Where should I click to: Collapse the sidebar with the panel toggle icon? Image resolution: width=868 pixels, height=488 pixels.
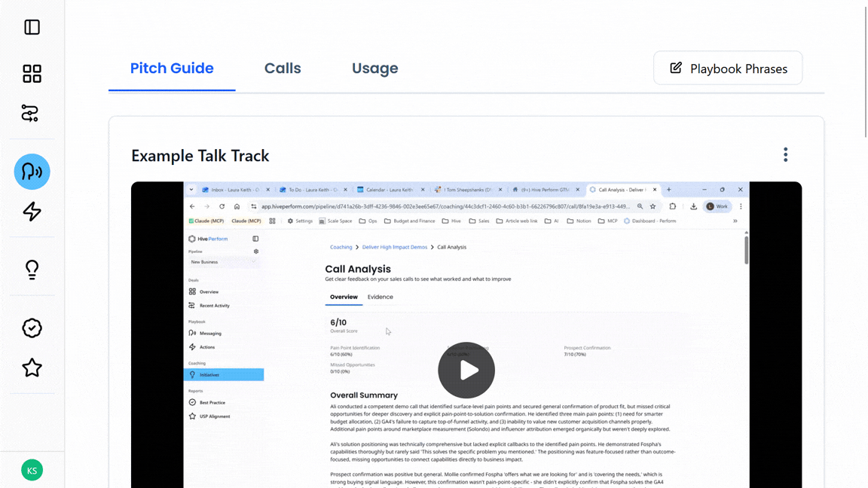[x=32, y=27]
